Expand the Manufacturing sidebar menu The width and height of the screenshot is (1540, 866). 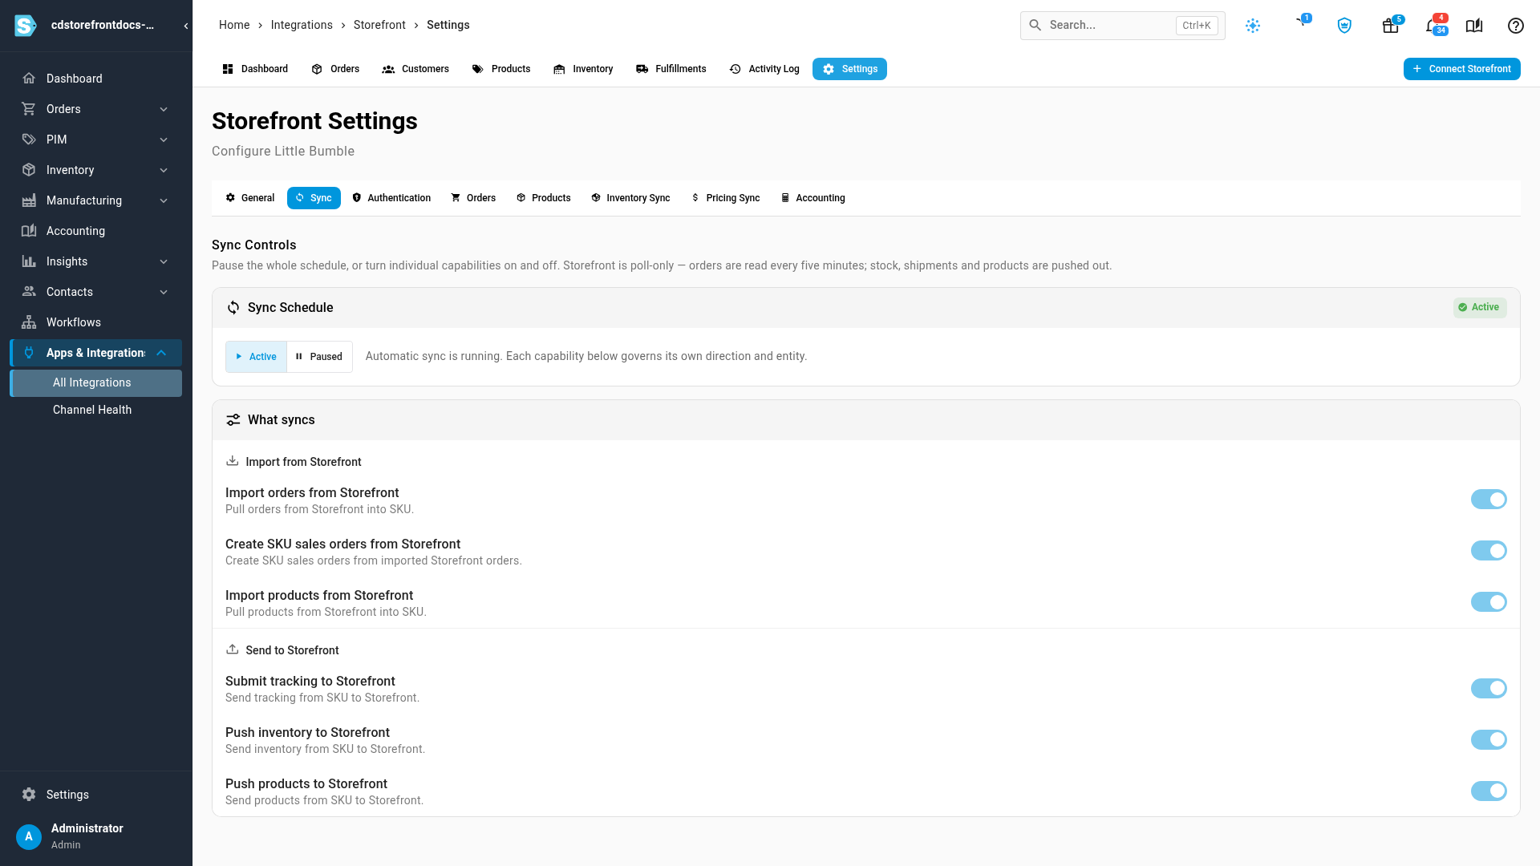tap(95, 200)
